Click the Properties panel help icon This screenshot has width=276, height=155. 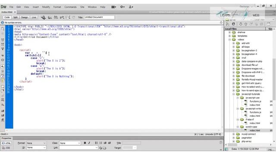click(x=221, y=143)
